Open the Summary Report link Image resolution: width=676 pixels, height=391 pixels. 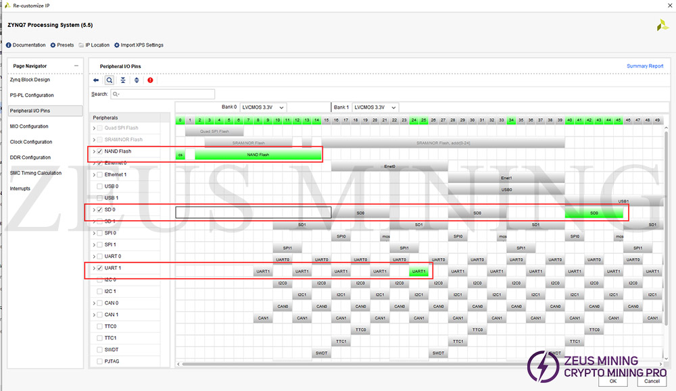645,66
